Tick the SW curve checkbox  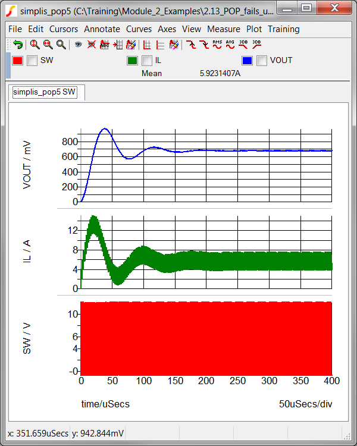(x=32, y=60)
